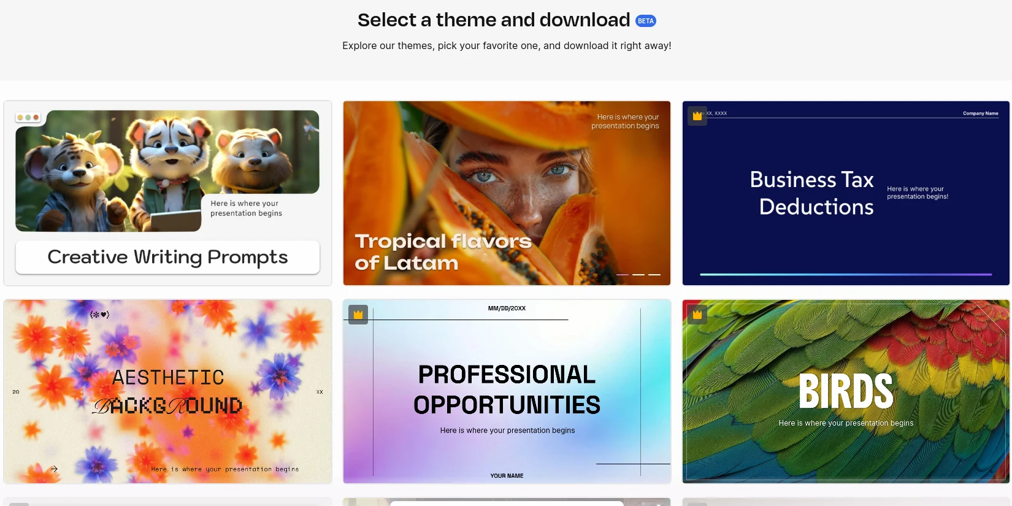
Task: Pick the Aesthetic Background theme title
Action: [x=167, y=391]
